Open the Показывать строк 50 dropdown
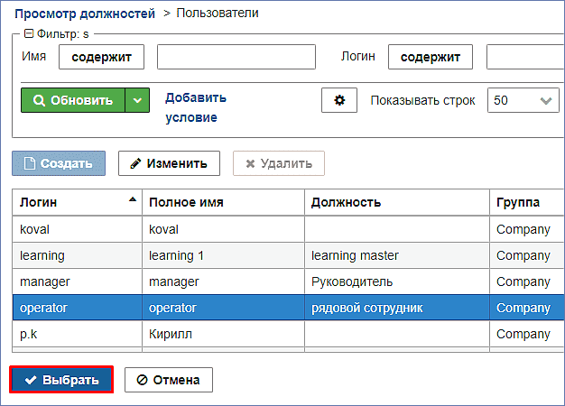Image resolution: width=565 pixels, height=406 pixels. click(523, 100)
